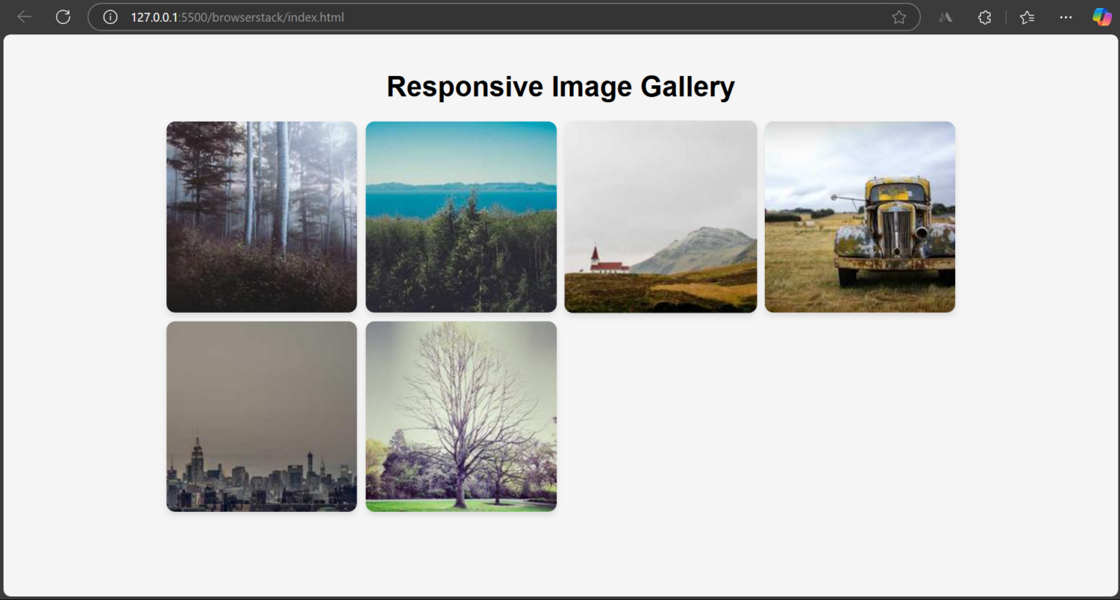
Task: Click inside the address bar
Action: click(510, 17)
